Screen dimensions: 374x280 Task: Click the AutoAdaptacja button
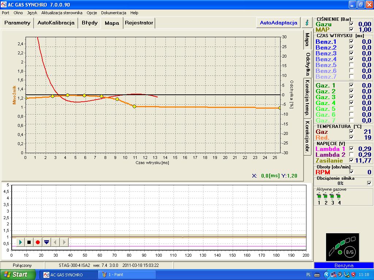pos(278,23)
